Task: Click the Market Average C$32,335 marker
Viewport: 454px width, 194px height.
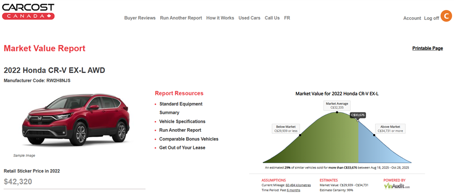Action: coord(337,106)
